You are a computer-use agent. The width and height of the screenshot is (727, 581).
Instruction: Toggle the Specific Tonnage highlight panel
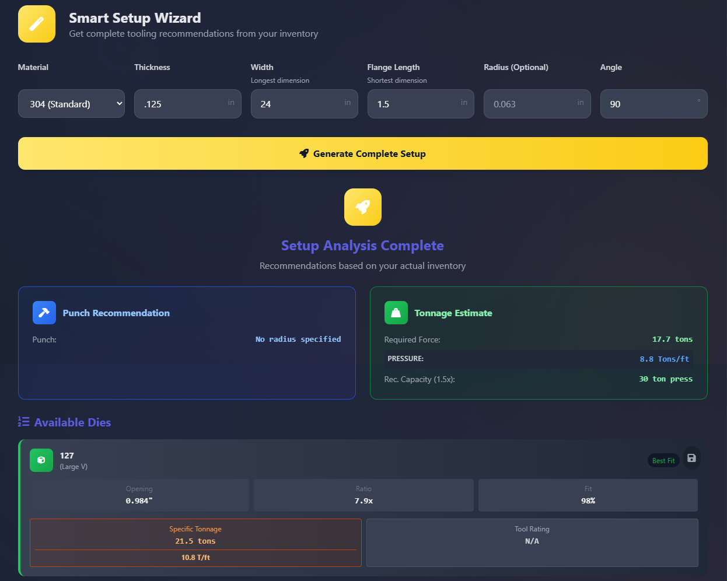click(x=195, y=542)
